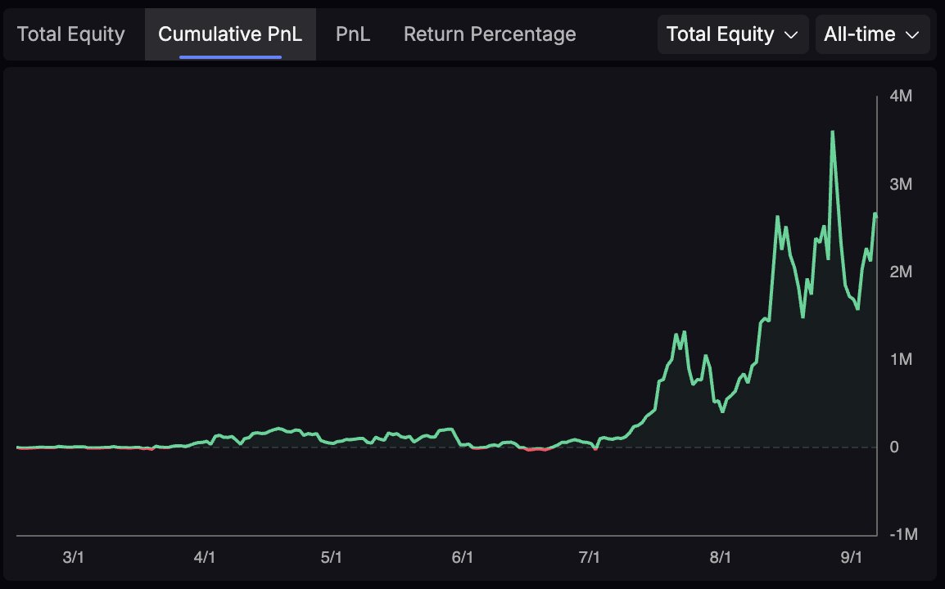The image size is (945, 589).
Task: Select the Cumulative PnL tab
Action: click(230, 34)
